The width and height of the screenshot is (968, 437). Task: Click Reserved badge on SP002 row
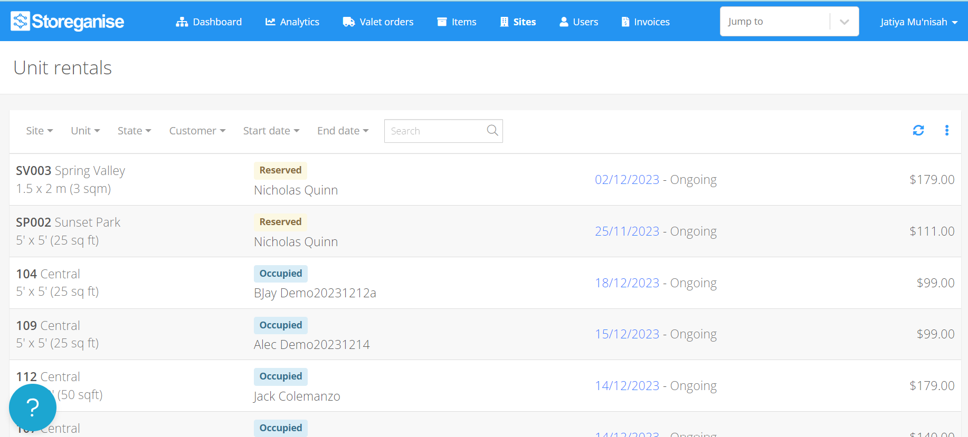[x=280, y=222]
